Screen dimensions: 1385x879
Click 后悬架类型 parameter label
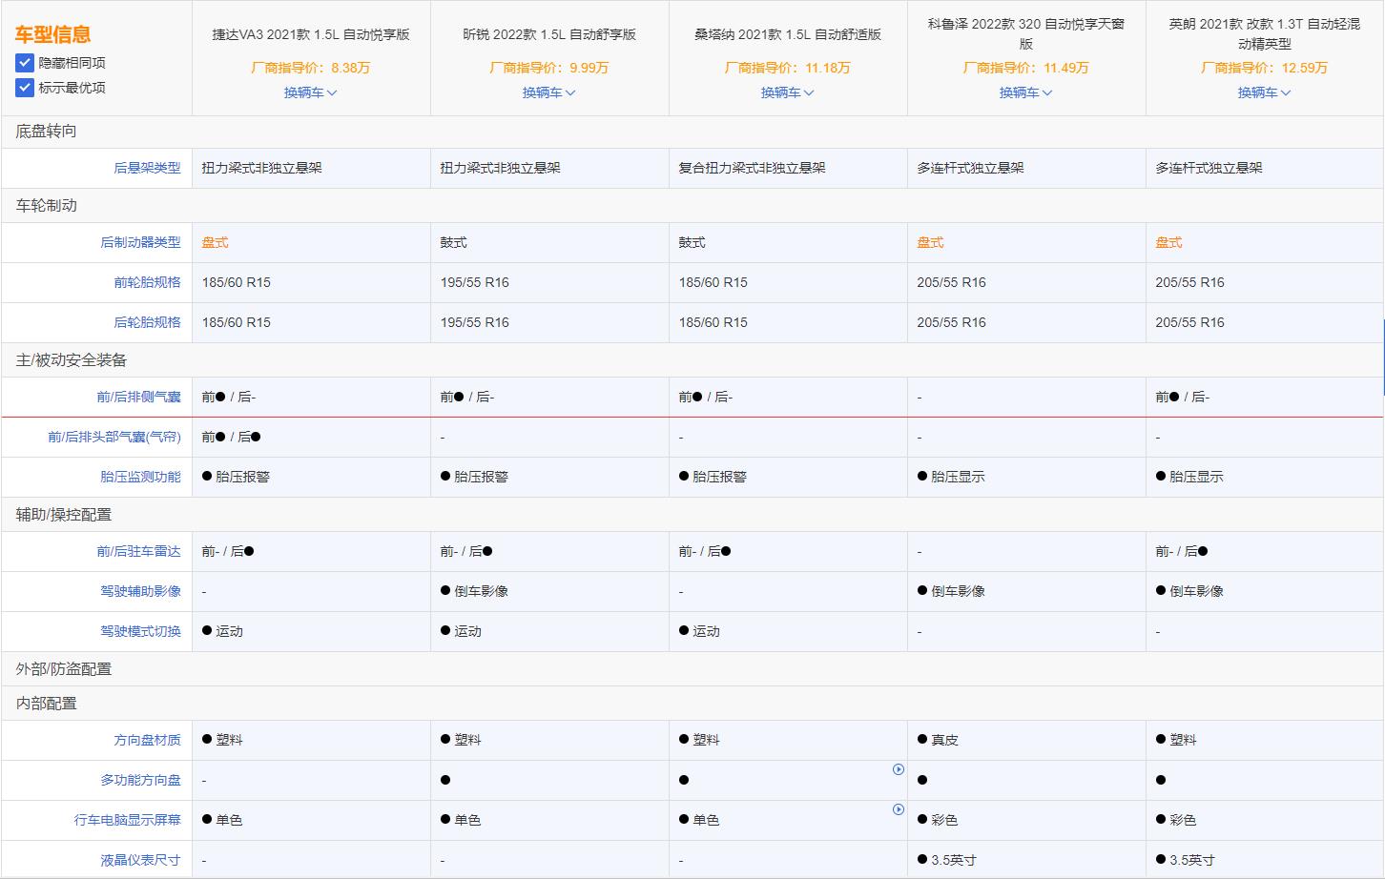pos(147,168)
